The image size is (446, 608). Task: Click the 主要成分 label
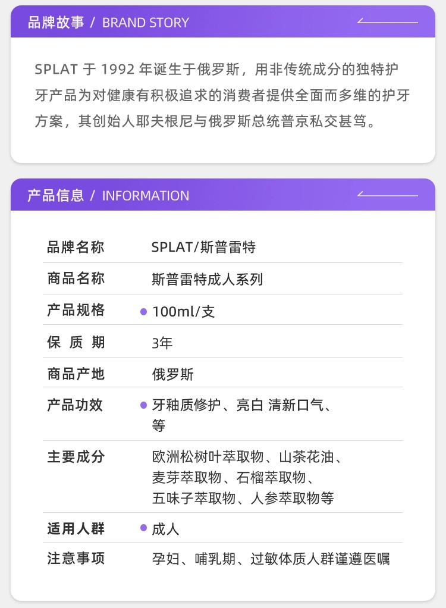point(76,457)
